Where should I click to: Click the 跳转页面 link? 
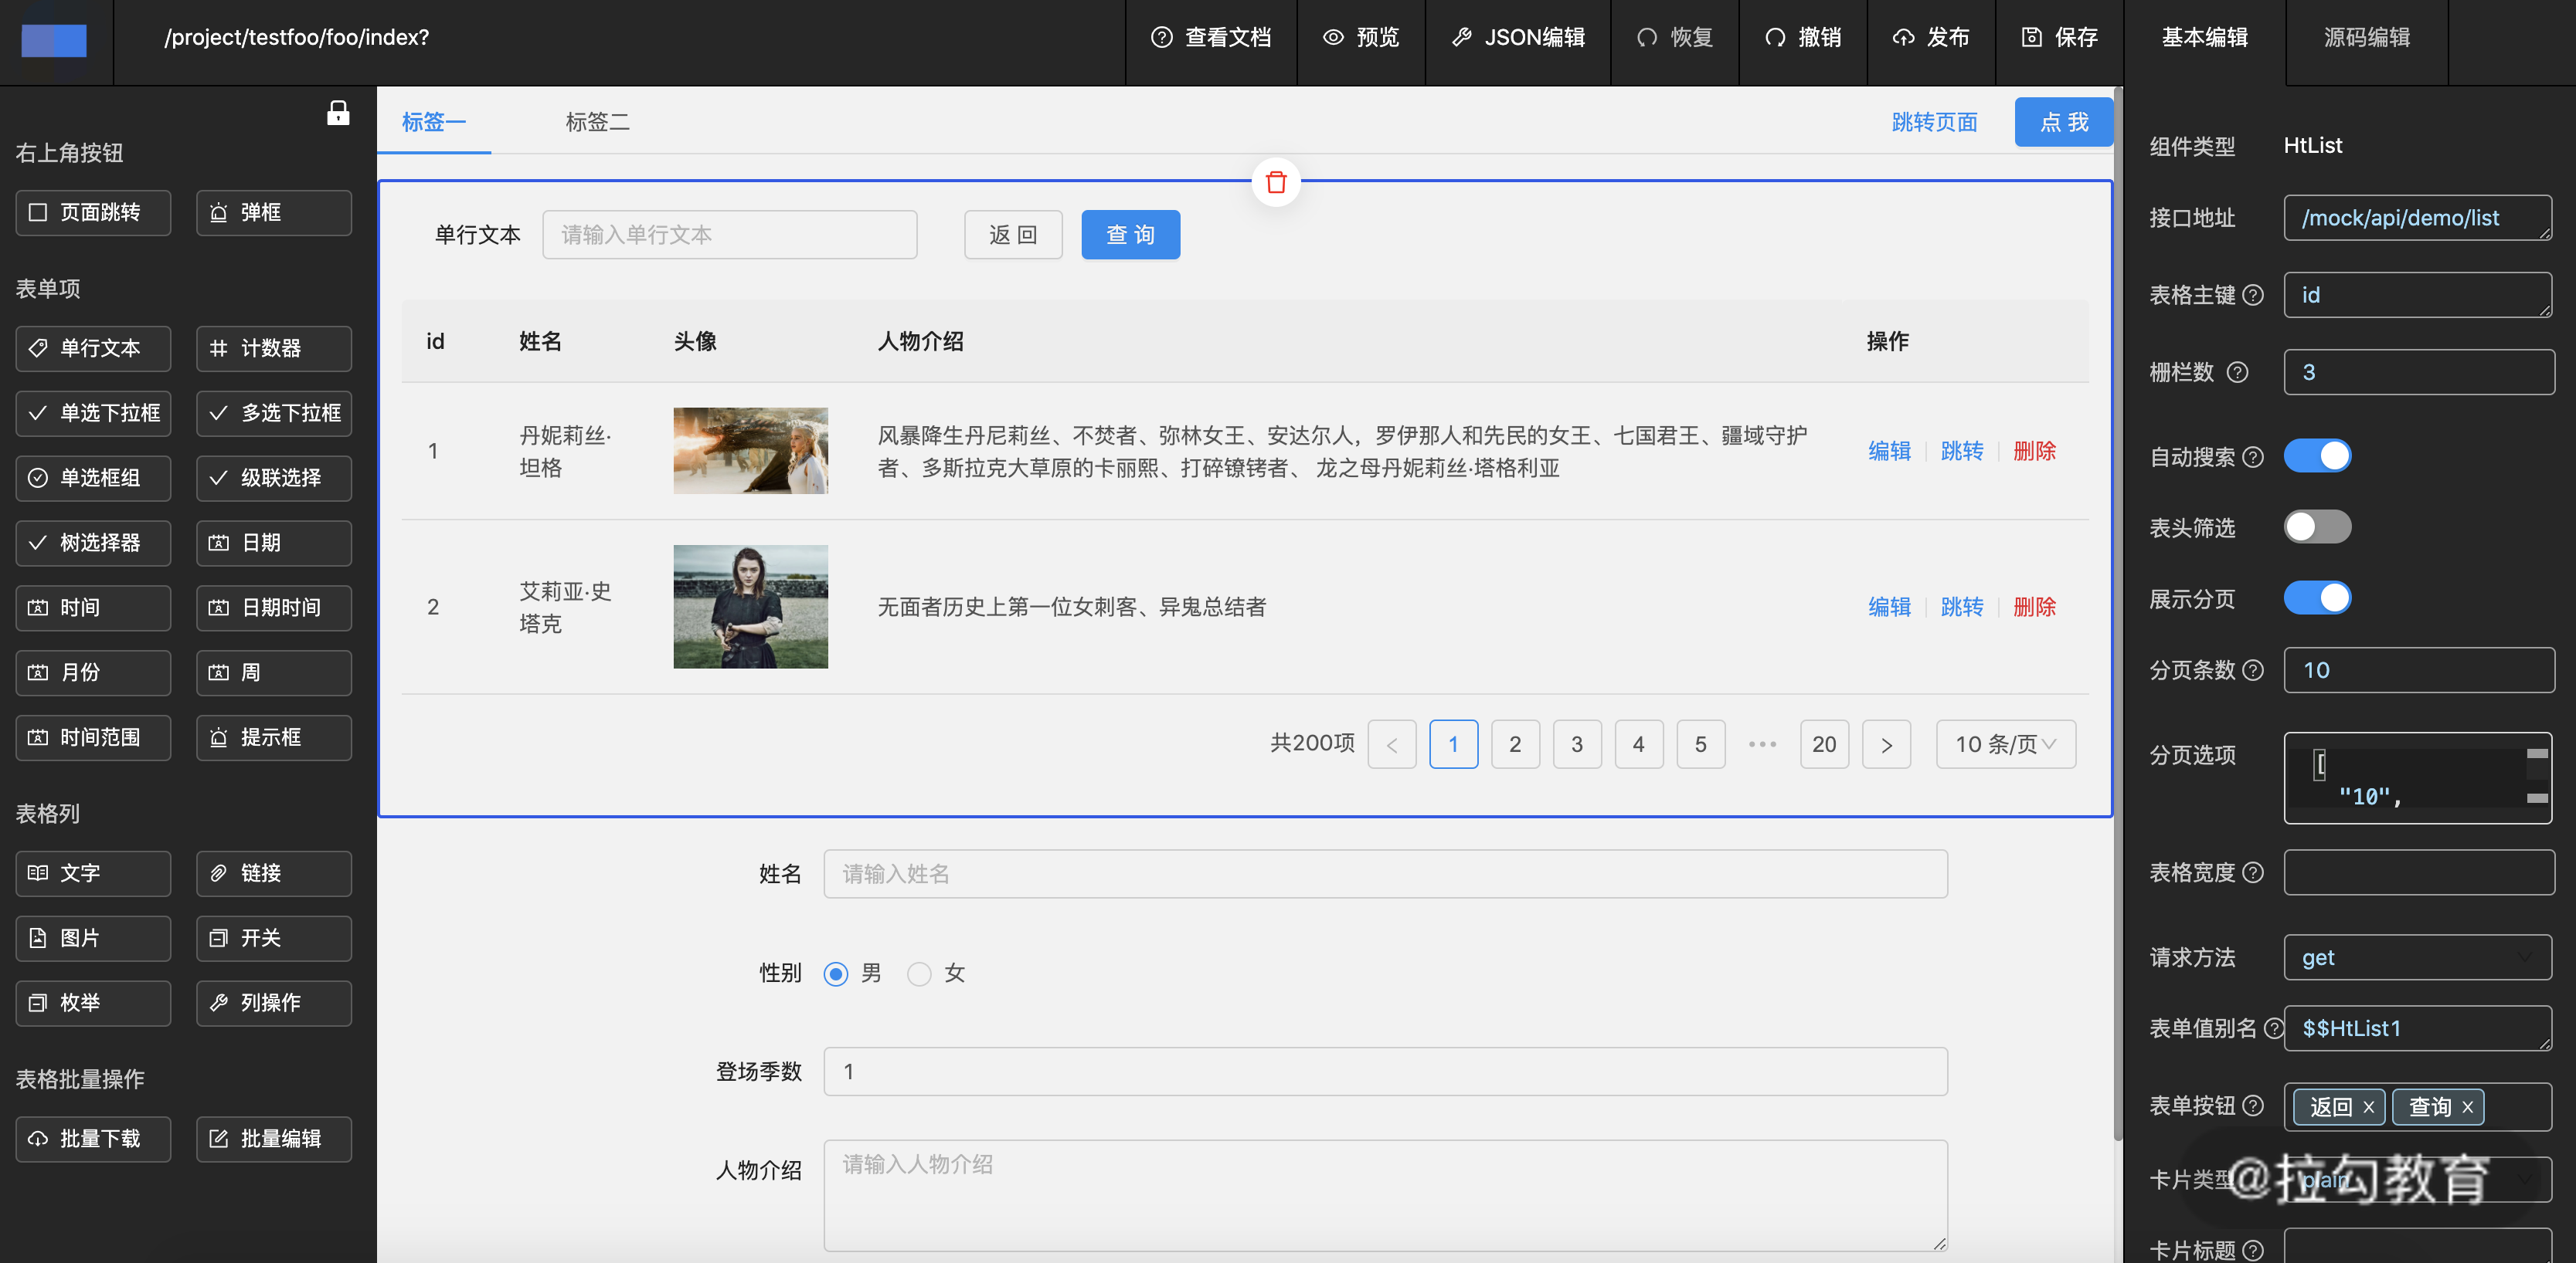tap(1934, 122)
